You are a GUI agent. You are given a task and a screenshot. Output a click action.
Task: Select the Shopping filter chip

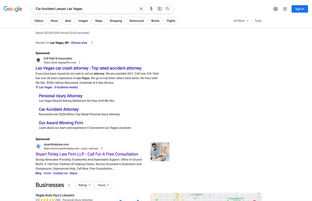pyautogui.click(x=116, y=21)
